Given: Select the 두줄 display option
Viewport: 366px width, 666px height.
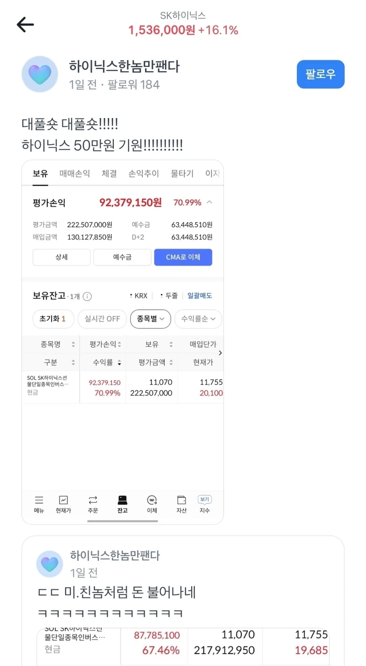Looking at the screenshot, I should pyautogui.click(x=169, y=296).
